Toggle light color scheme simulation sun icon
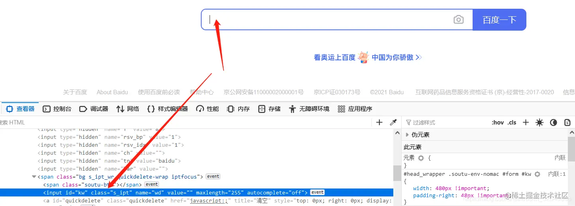Image resolution: width=575 pixels, height=206 pixels. point(540,122)
